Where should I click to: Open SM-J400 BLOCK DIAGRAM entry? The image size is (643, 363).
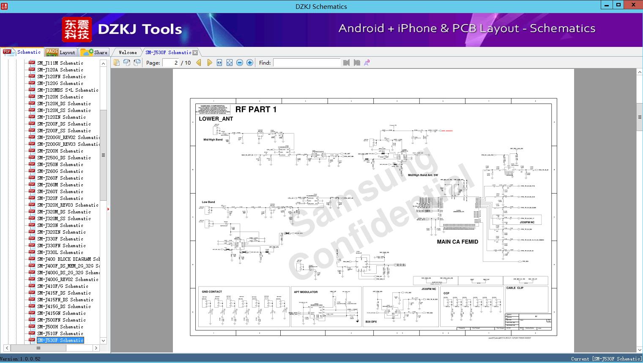point(68,259)
